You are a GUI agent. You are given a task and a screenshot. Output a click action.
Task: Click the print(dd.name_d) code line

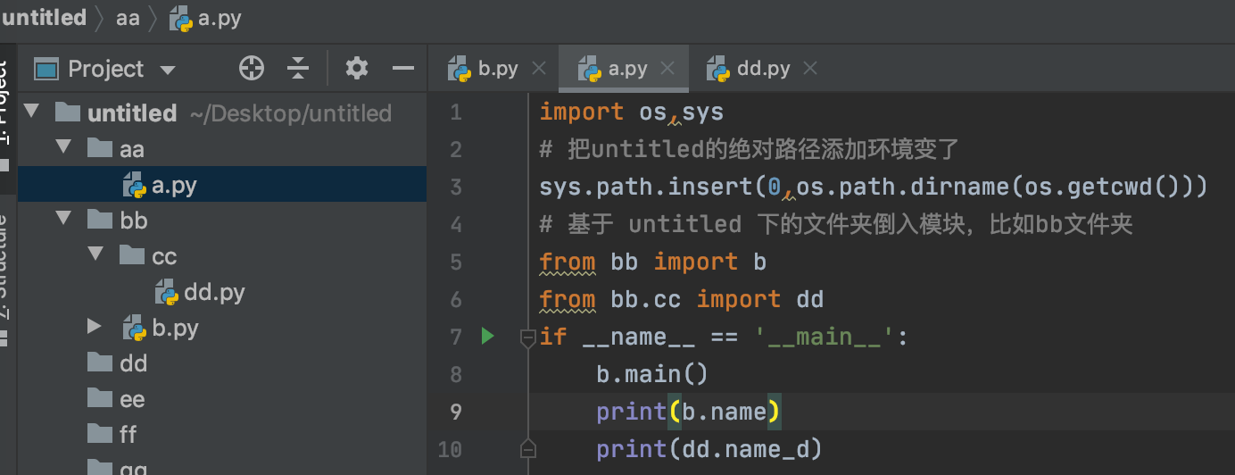coord(709,449)
